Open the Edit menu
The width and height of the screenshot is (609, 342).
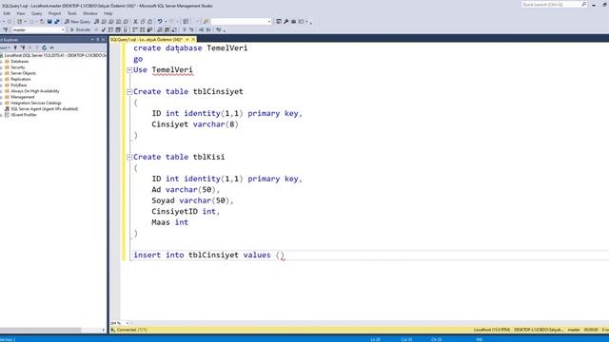point(7,13)
